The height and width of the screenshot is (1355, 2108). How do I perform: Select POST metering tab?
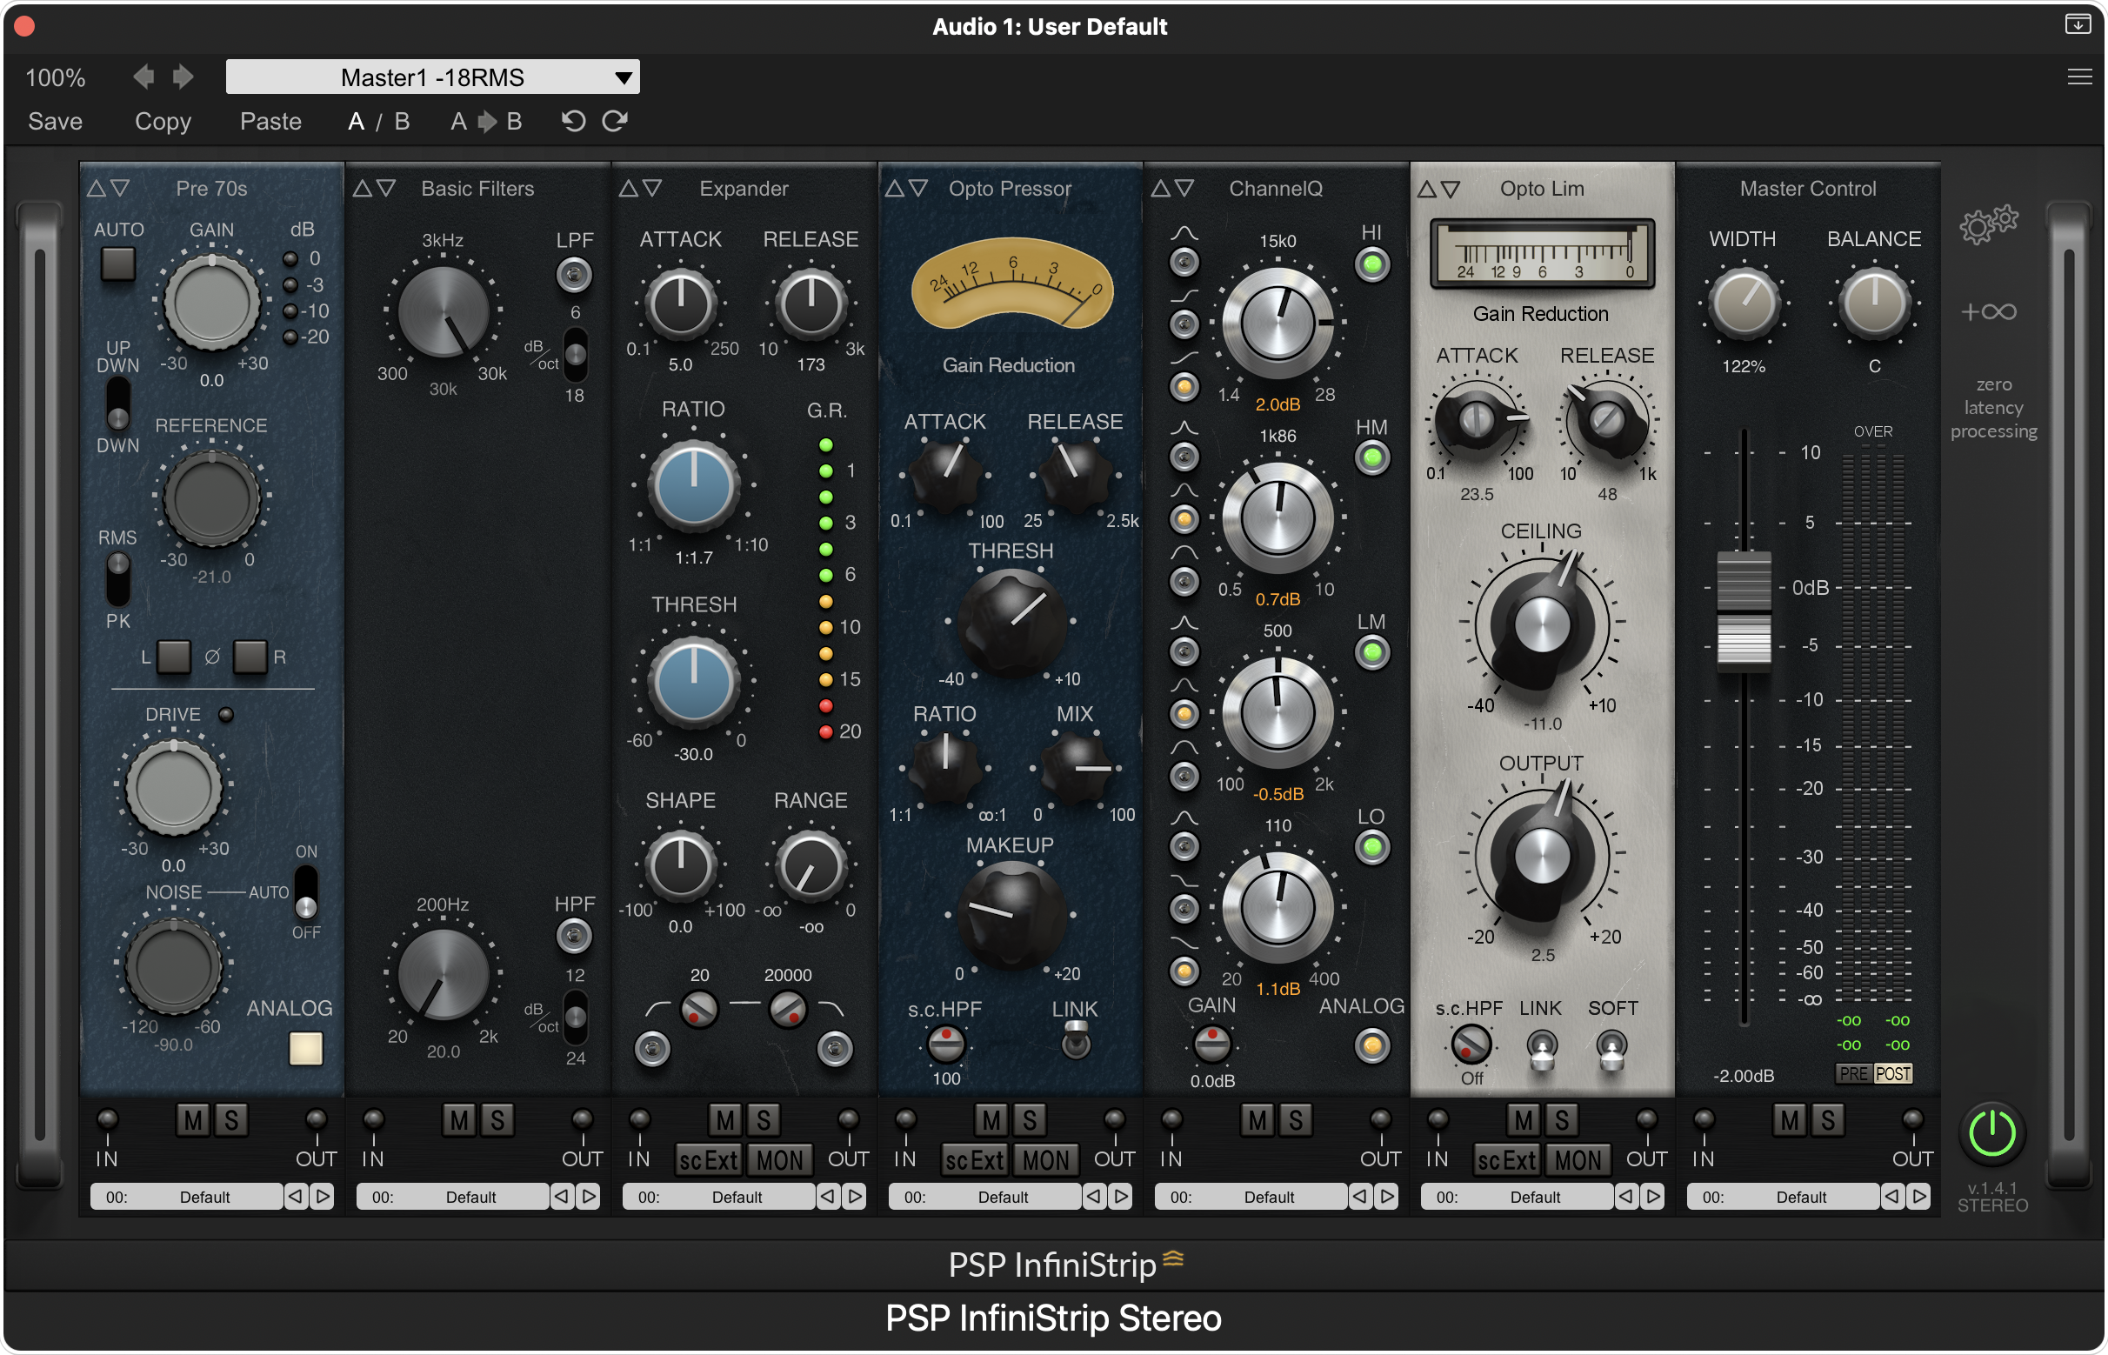pyautogui.click(x=1892, y=1073)
